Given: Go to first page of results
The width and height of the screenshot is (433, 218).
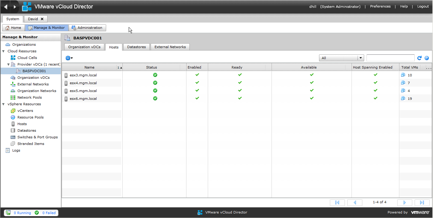Looking at the screenshot, I should (x=337, y=202).
